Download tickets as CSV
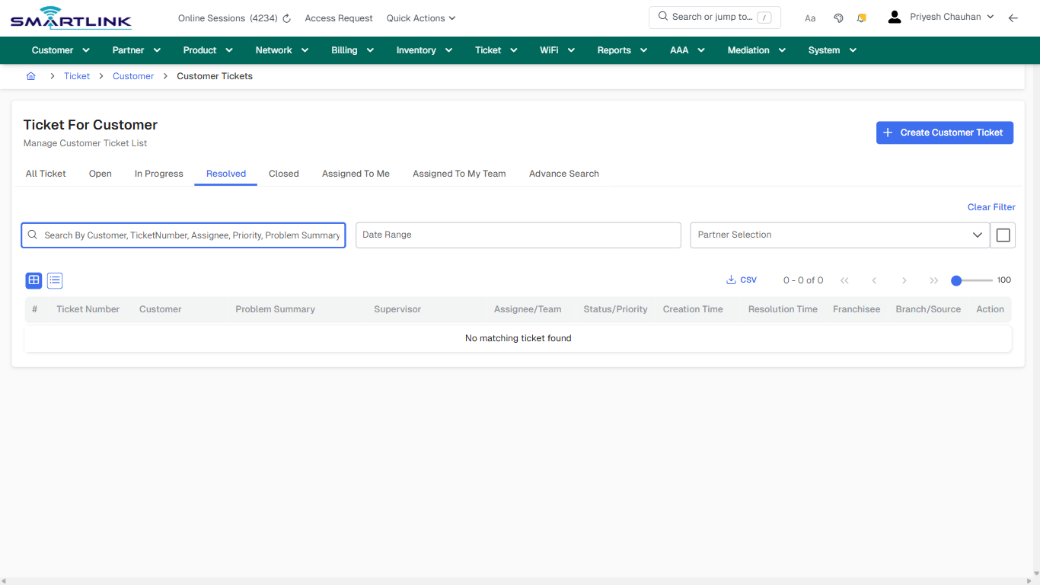This screenshot has height=585, width=1040. point(741,280)
